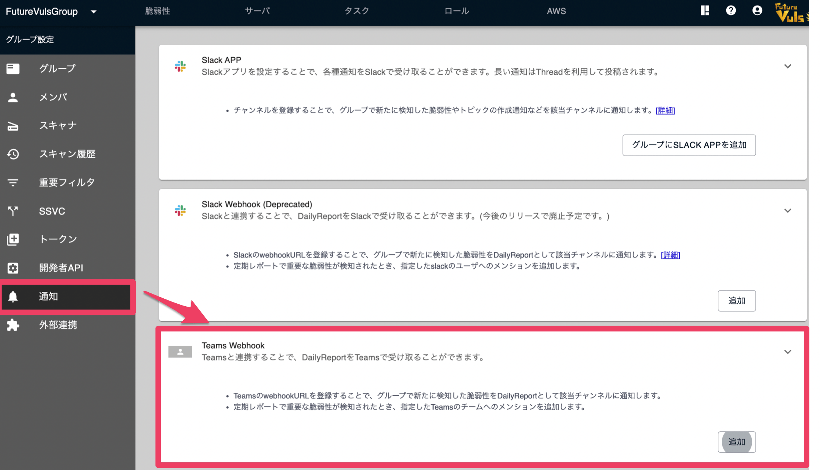
Task: Collapse the Slack APP panel chevron
Action: click(787, 66)
